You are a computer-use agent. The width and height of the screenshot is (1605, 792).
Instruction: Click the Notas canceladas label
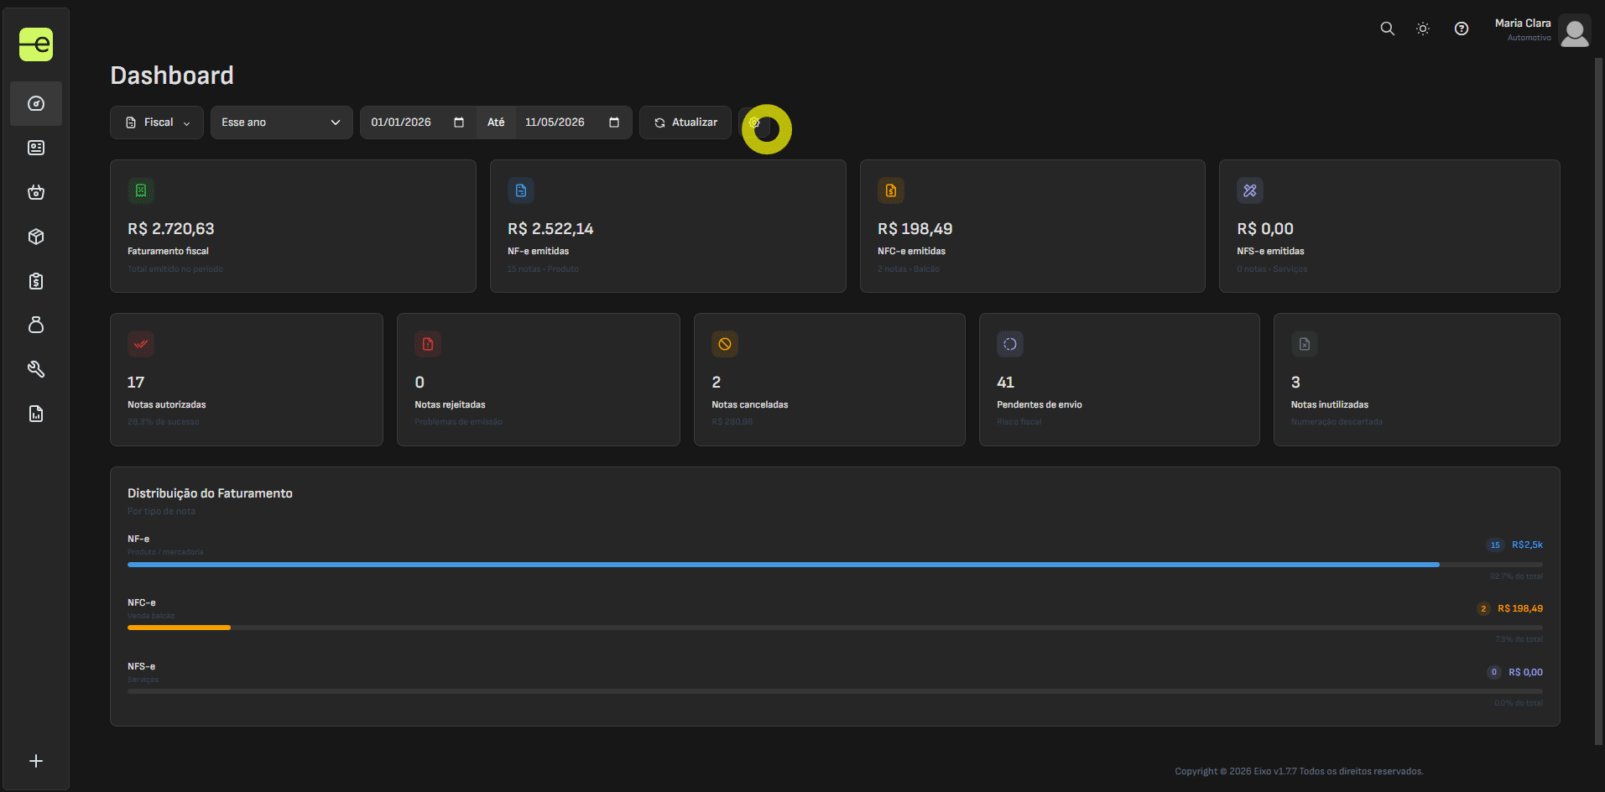coord(750,404)
